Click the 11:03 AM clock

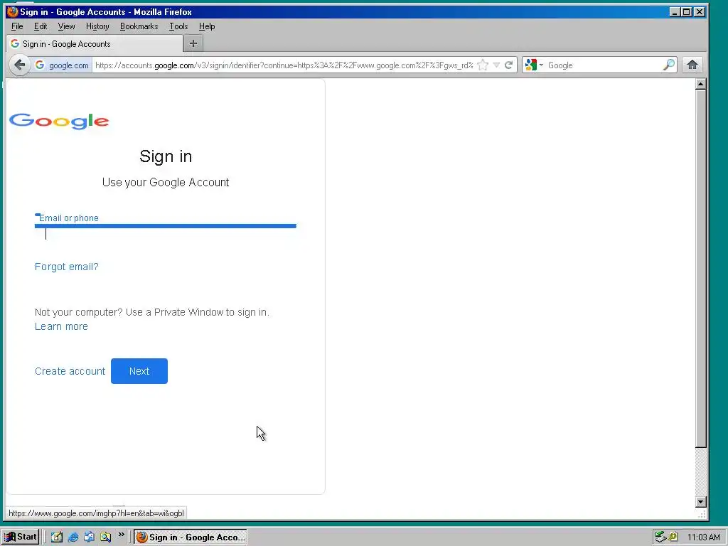click(x=703, y=537)
